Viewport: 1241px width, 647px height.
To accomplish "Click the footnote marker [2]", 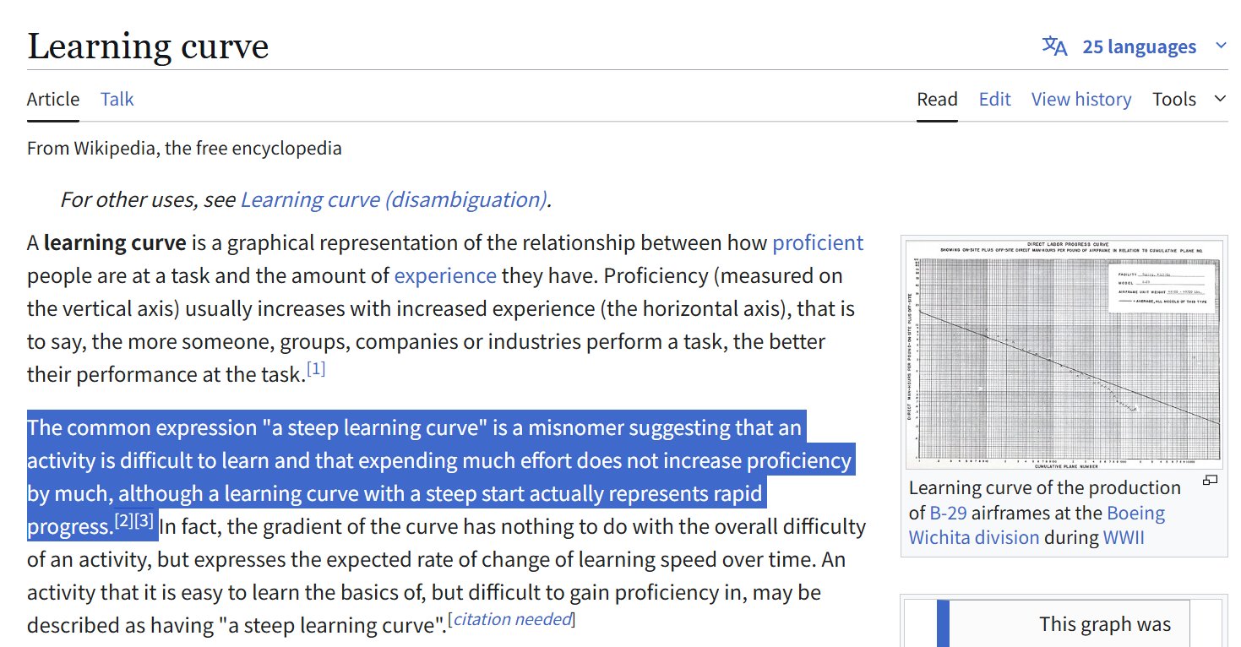I will click(123, 521).
